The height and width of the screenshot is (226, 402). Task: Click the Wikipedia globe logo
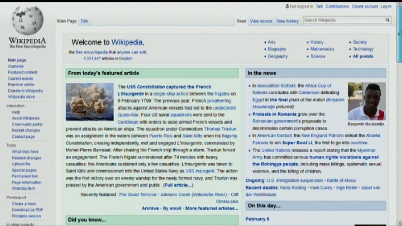pyautogui.click(x=27, y=20)
